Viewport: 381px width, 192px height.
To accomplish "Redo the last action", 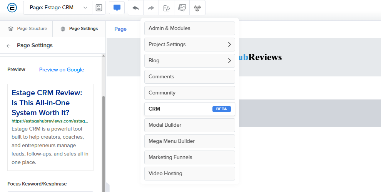I will coord(151,8).
